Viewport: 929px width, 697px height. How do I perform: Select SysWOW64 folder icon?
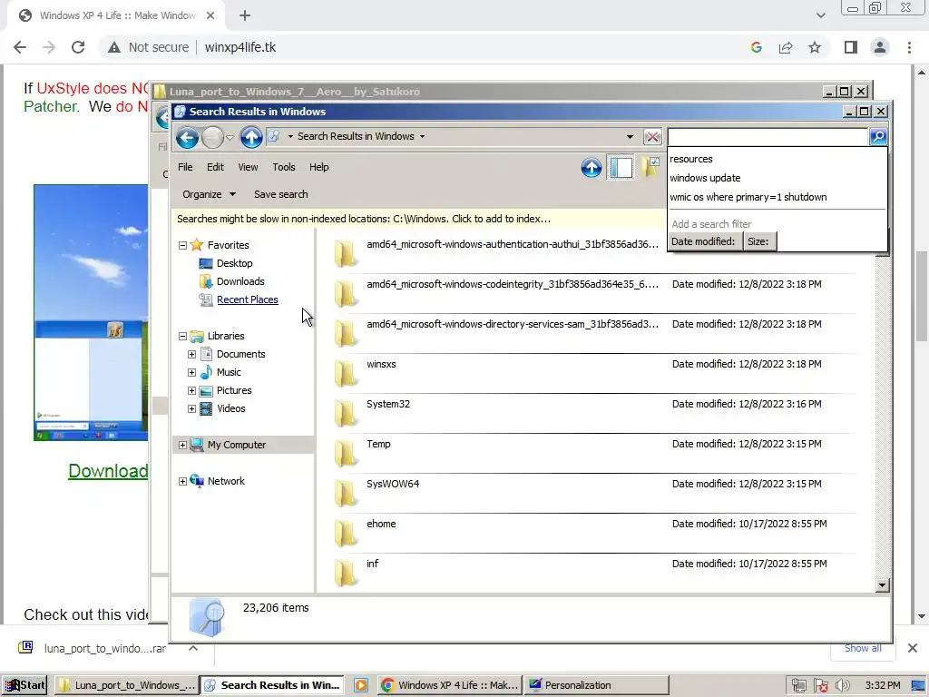coord(346,493)
